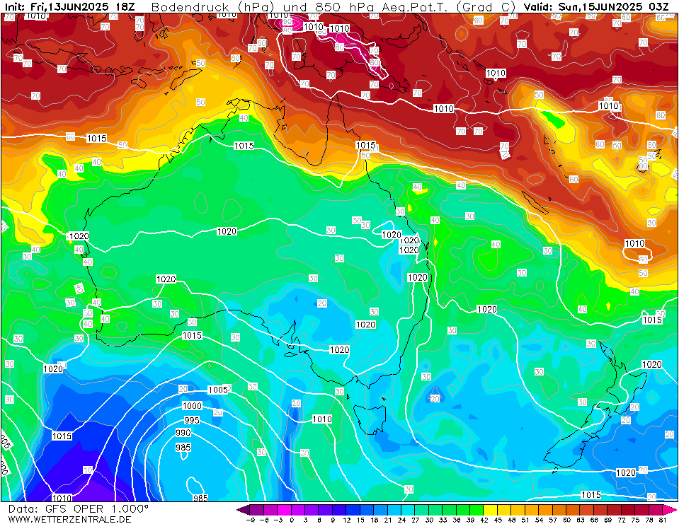Click the dark purple arrow end of color scale
679x524 pixels.
[x=243, y=510]
